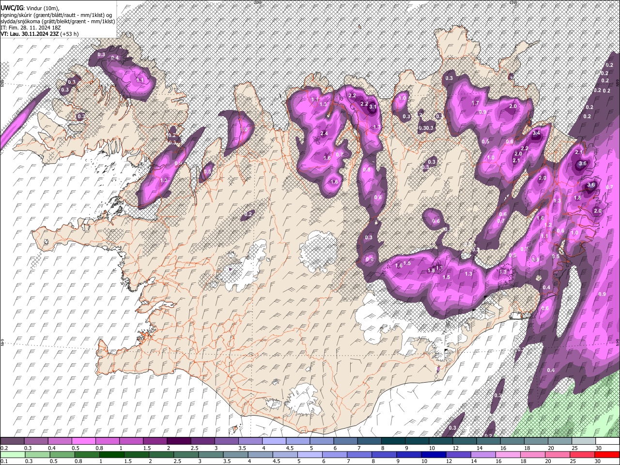Image resolution: width=620 pixels, height=465 pixels.
Task: Pick the royal blue swatch between 8 and 9 on rain scale
Action: coord(385,454)
